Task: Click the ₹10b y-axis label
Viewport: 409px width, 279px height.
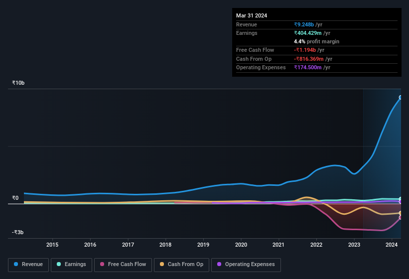Action: [x=18, y=83]
